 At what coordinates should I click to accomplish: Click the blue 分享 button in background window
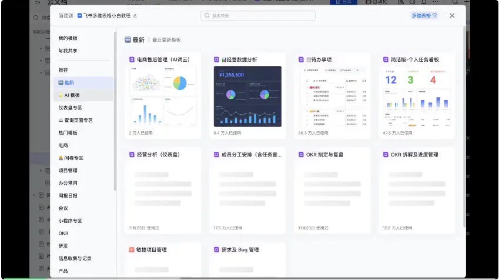click(343, 2)
